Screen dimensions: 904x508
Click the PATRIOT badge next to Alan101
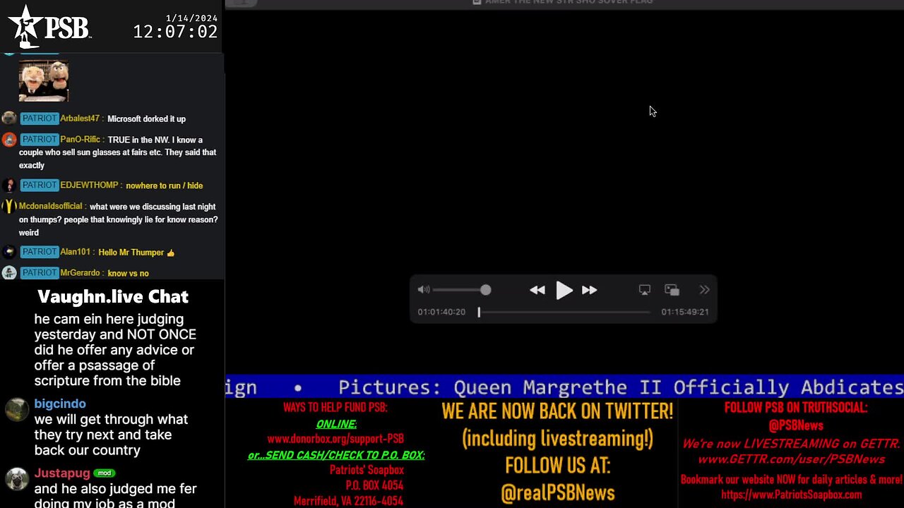click(39, 252)
